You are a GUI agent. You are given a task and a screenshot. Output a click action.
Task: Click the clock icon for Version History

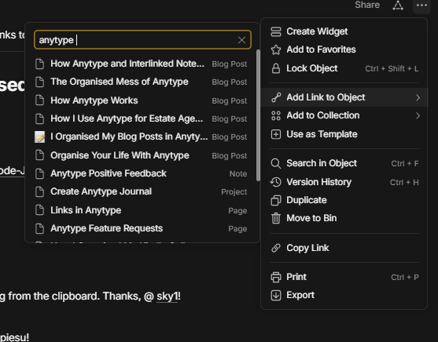tap(276, 182)
